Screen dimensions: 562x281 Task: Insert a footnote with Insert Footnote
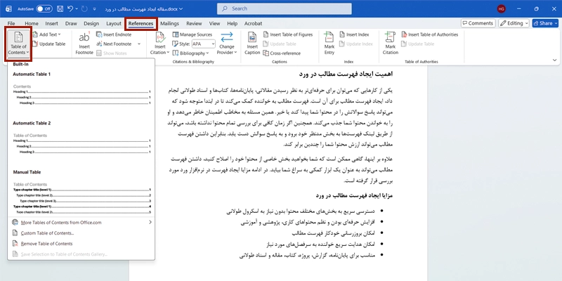pos(84,44)
